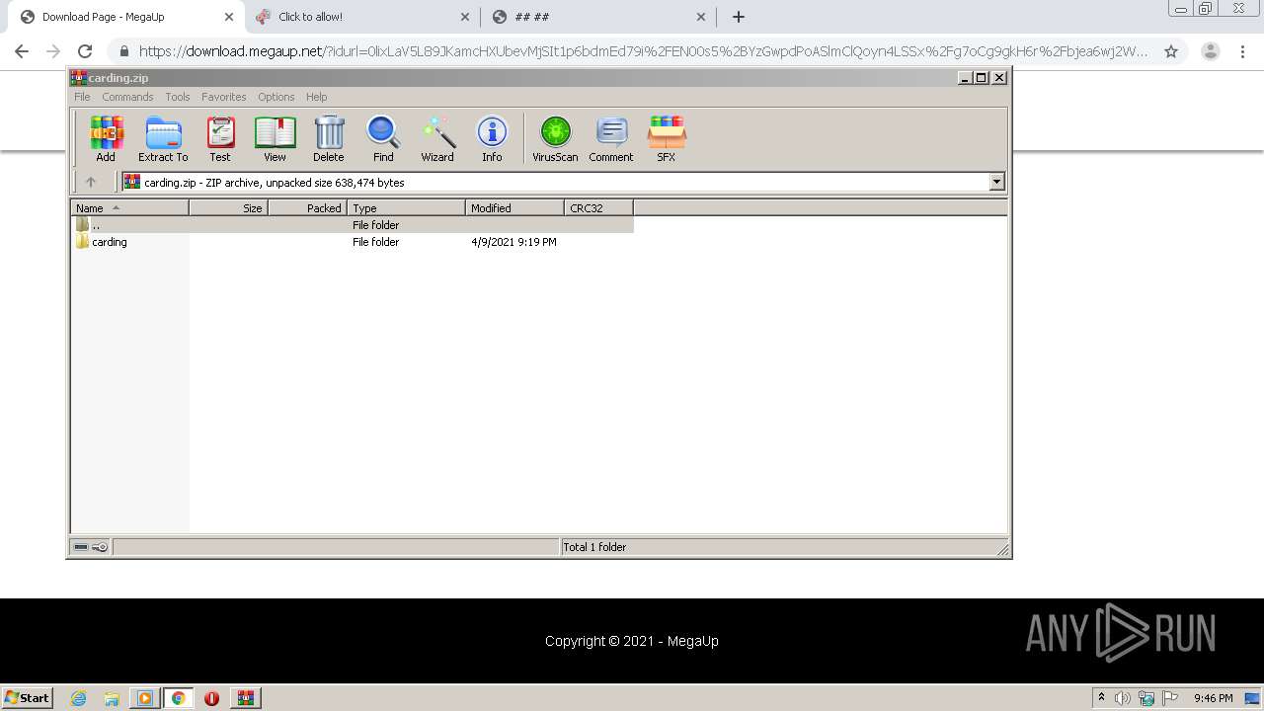This screenshot has height=711, width=1264.
Task: Click the volume speaker tray icon
Action: (1122, 698)
